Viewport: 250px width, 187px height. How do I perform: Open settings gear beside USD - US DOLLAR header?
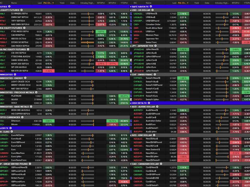153,10
